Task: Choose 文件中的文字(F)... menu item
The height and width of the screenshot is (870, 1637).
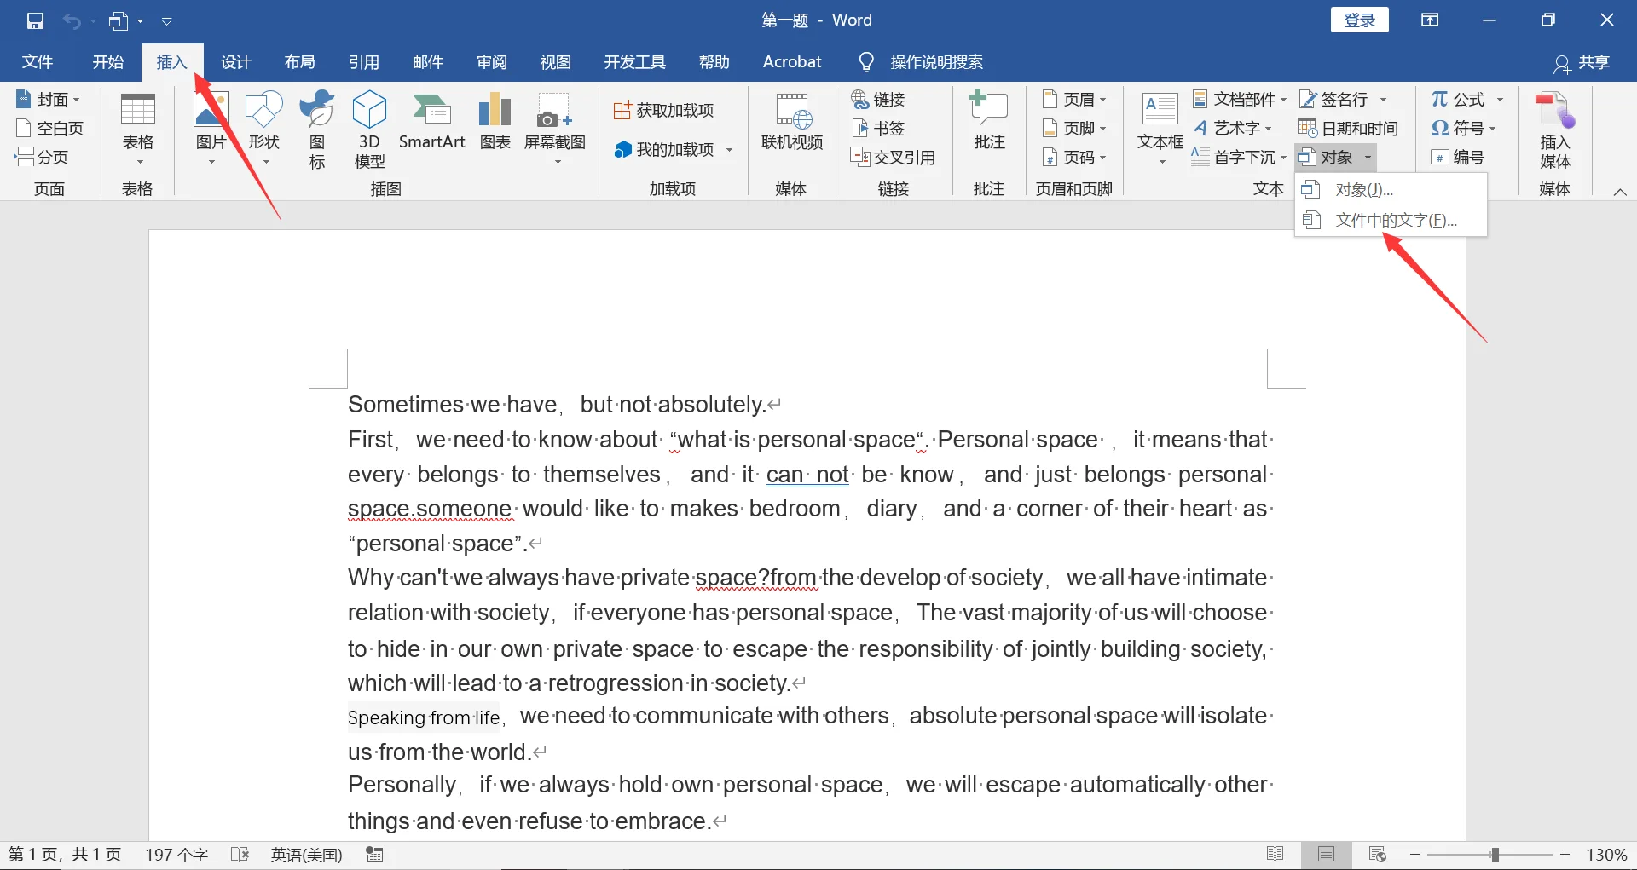Action: (1391, 220)
